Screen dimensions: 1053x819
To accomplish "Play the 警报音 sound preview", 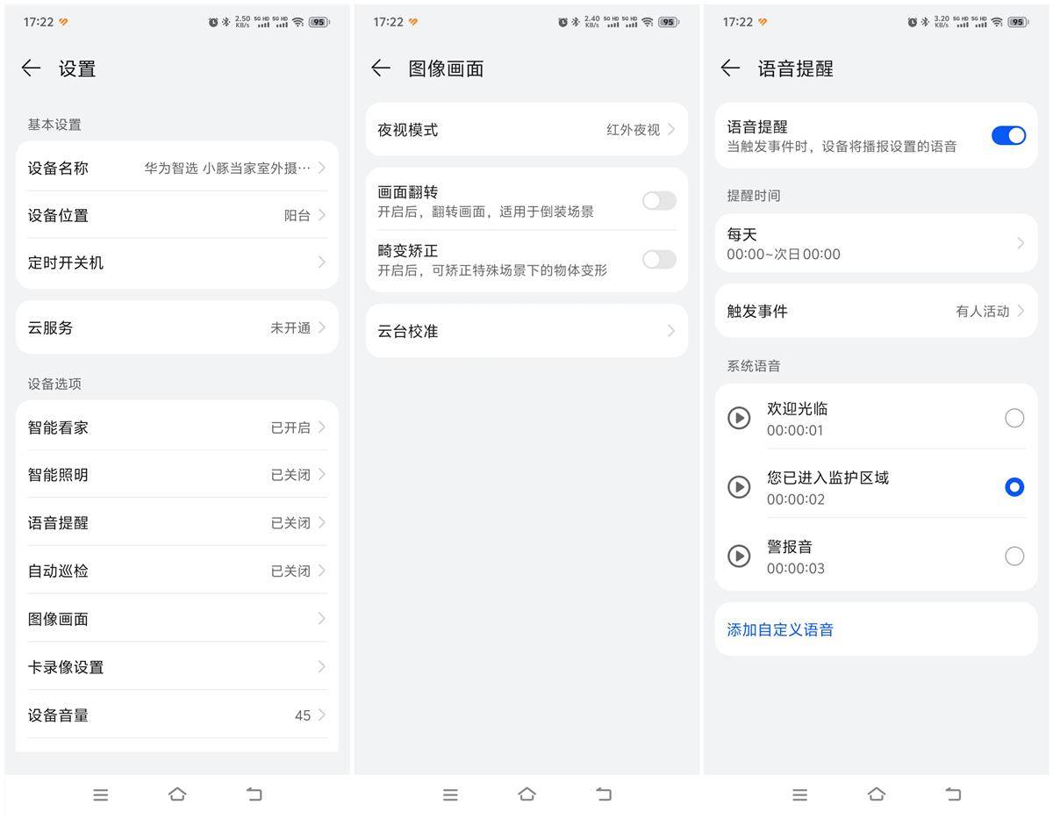I will tap(740, 556).
